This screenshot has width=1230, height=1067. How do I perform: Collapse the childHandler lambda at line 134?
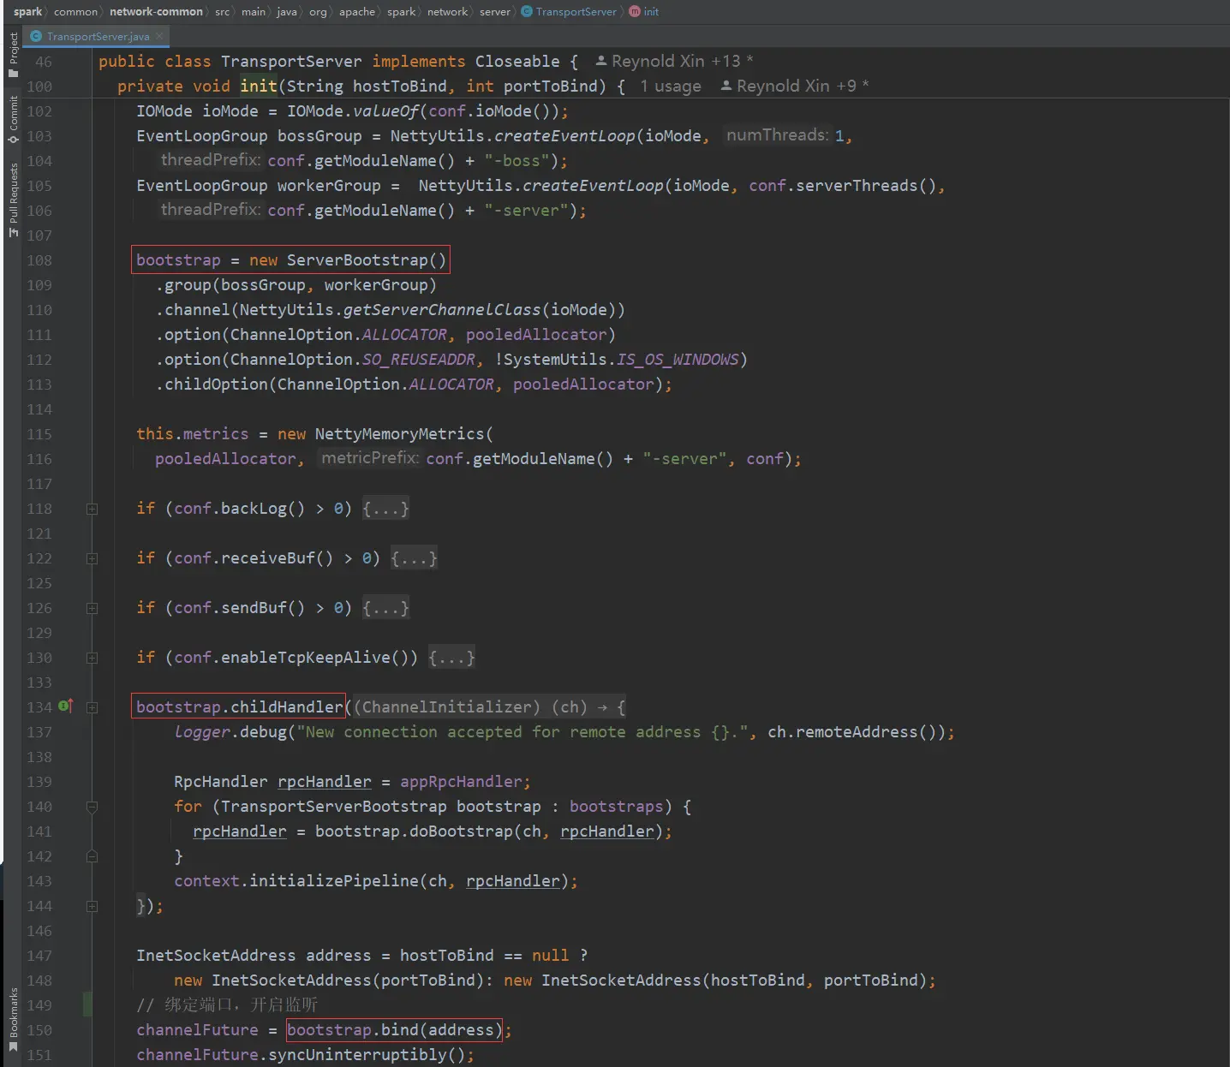pyautogui.click(x=92, y=707)
